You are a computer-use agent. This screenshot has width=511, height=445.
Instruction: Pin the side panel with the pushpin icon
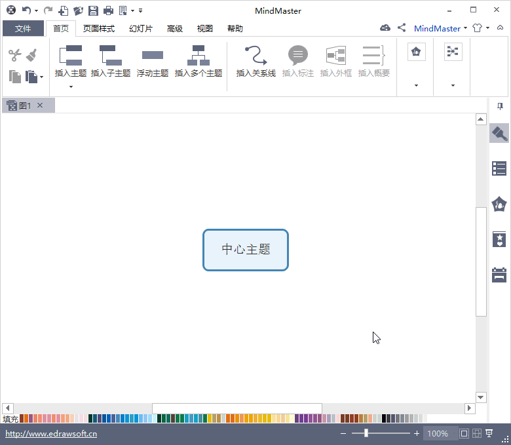(500, 106)
